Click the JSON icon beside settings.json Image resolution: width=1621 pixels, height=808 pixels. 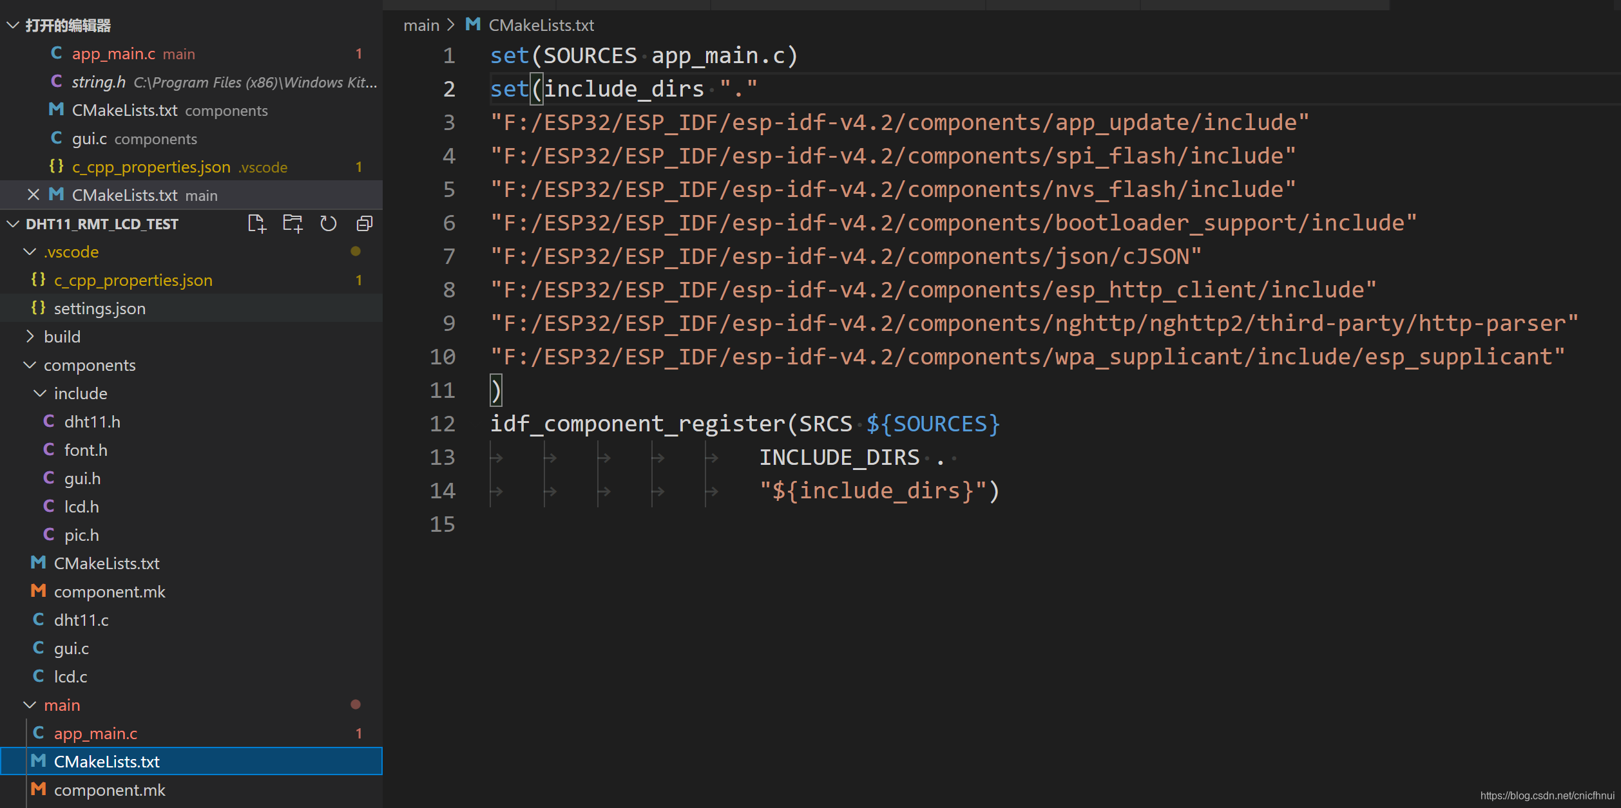click(39, 308)
